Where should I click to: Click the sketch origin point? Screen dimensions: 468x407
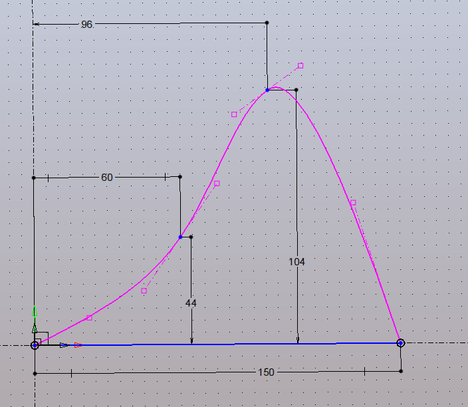[35, 345]
